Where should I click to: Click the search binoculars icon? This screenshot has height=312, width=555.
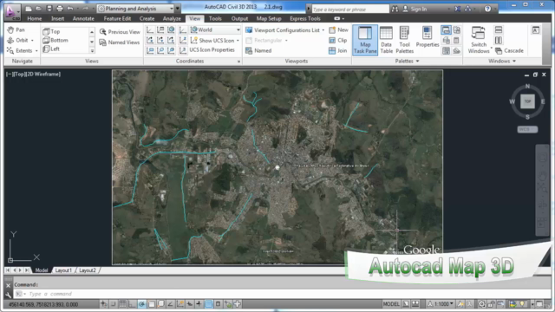pos(395,9)
